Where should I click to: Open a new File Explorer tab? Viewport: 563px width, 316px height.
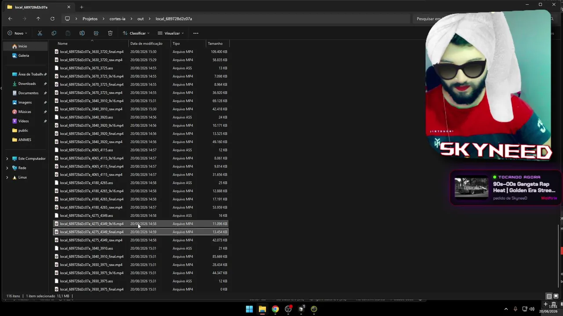coord(81,7)
